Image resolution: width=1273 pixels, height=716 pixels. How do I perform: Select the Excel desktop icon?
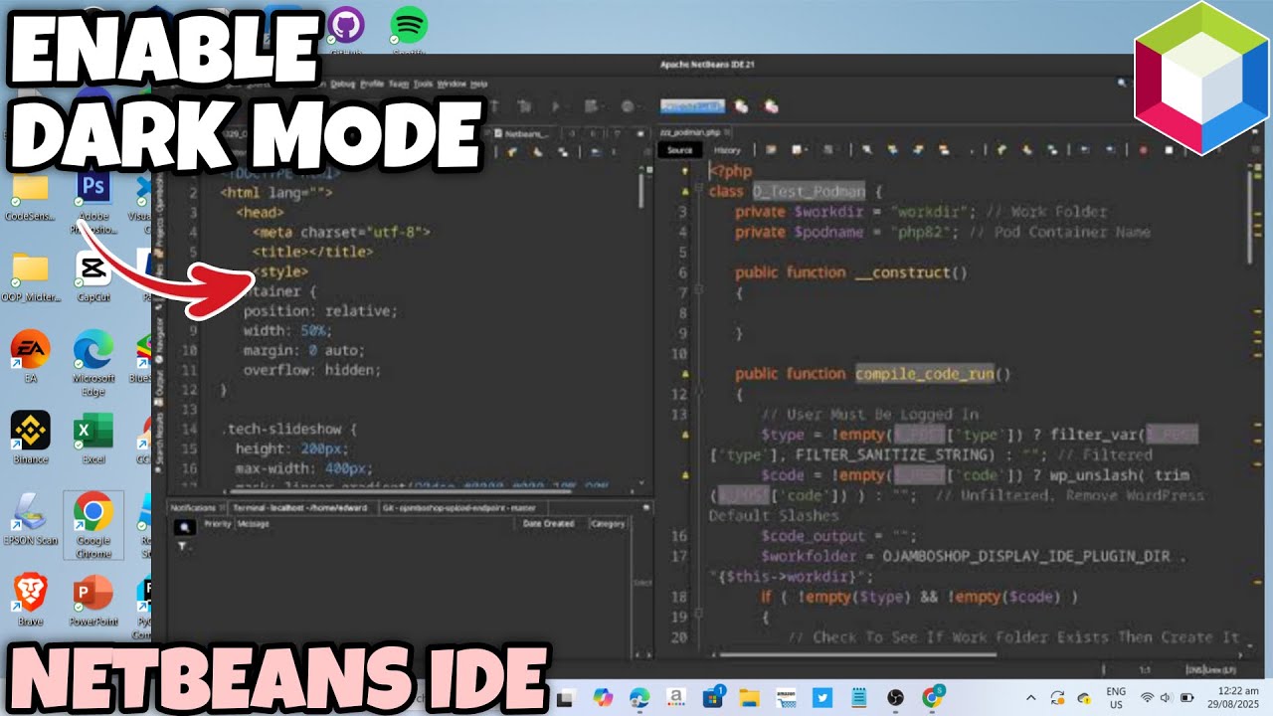pos(93,438)
